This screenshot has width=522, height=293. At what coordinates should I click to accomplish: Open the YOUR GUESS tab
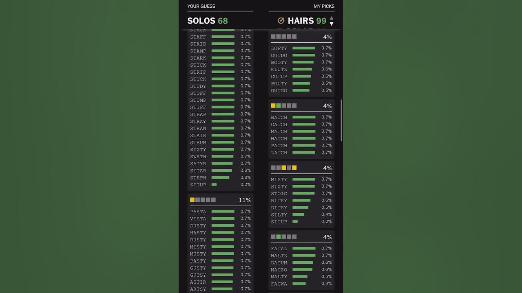coord(201,6)
